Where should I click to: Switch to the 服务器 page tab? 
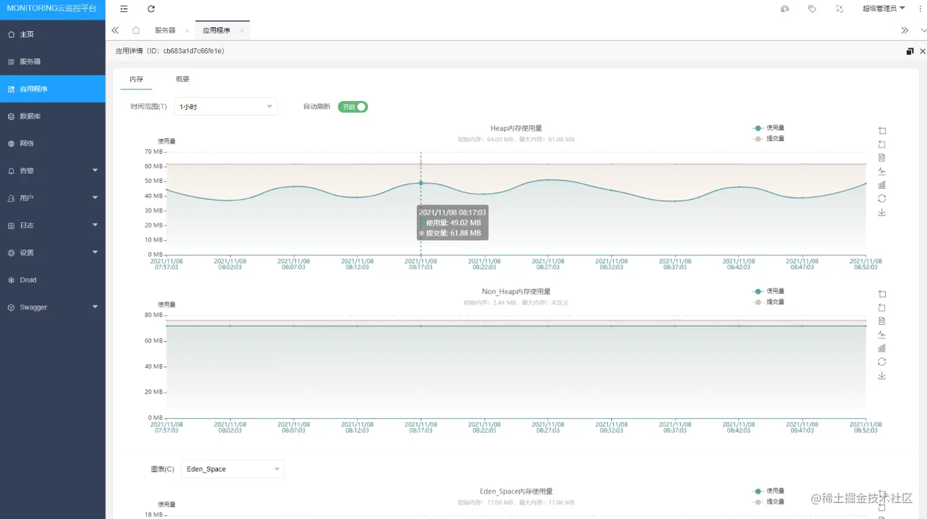point(165,30)
